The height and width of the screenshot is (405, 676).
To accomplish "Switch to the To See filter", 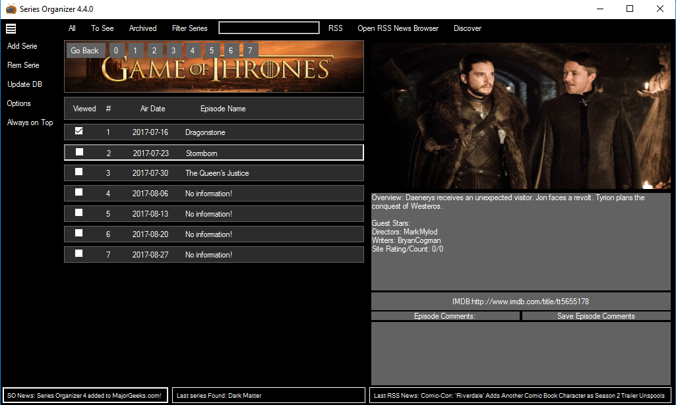I will tap(102, 28).
